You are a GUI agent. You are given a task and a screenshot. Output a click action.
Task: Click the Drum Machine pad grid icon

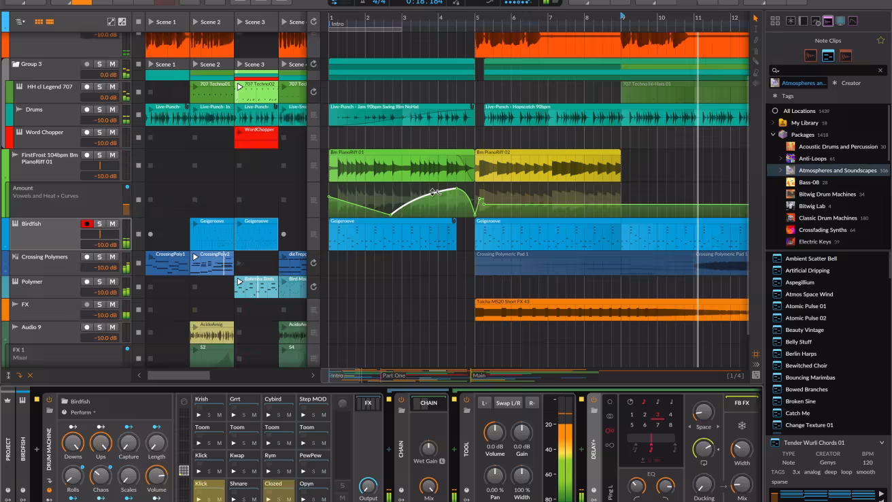pyautogui.click(x=184, y=470)
